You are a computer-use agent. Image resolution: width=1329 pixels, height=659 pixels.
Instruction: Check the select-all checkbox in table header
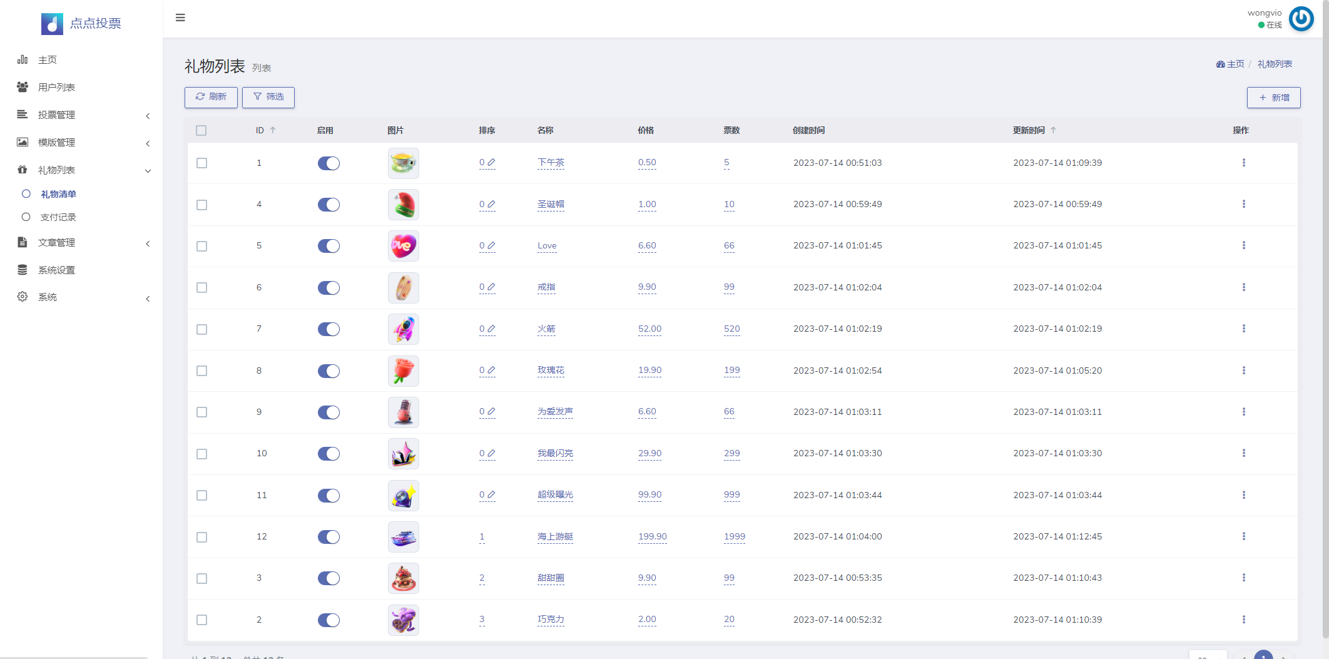pos(201,131)
